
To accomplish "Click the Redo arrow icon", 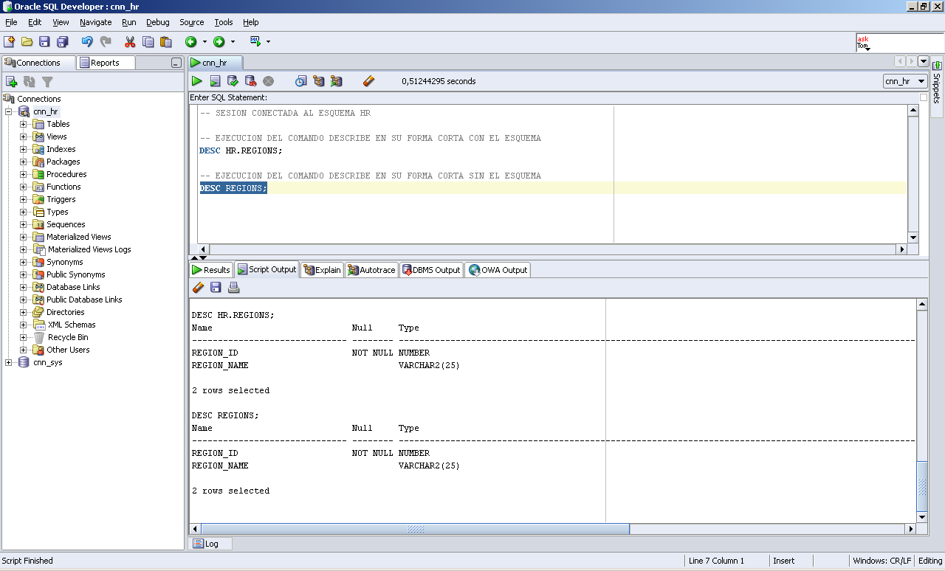I will 106,42.
